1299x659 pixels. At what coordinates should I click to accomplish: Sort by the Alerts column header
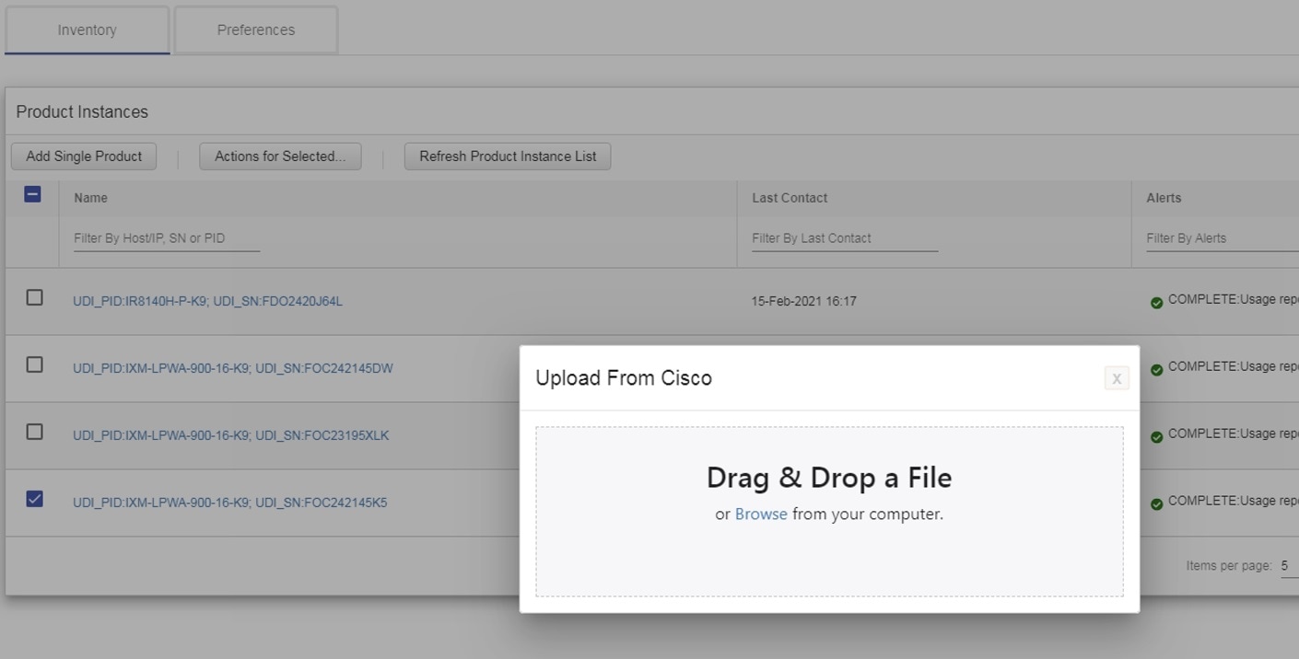(1164, 198)
